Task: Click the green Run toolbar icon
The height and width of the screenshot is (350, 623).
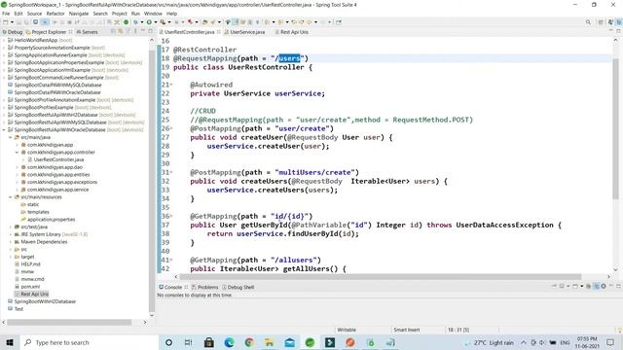Action: click(x=149, y=22)
